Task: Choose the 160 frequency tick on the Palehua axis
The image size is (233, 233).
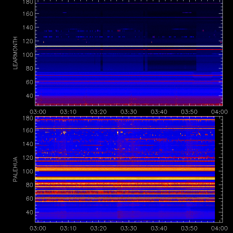Action: pos(28,130)
